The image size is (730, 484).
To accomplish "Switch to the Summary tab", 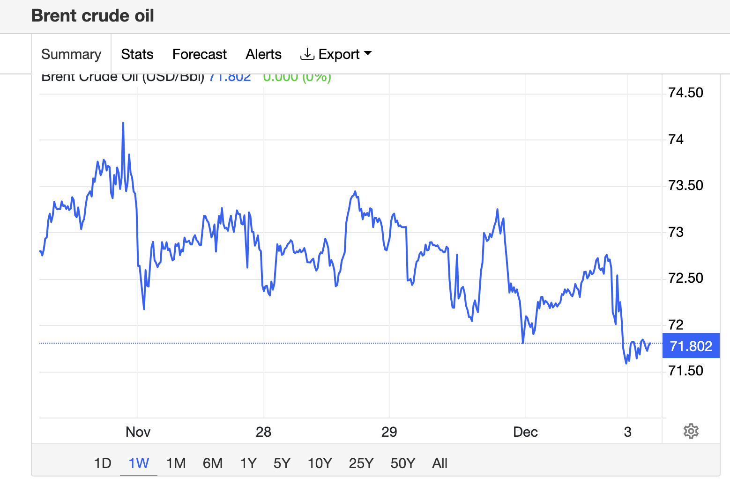I will pyautogui.click(x=71, y=54).
